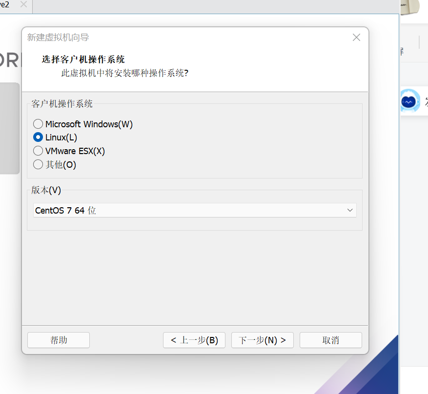Close the 新建虚拟机向导 dialog
428x394 pixels.
coord(356,37)
